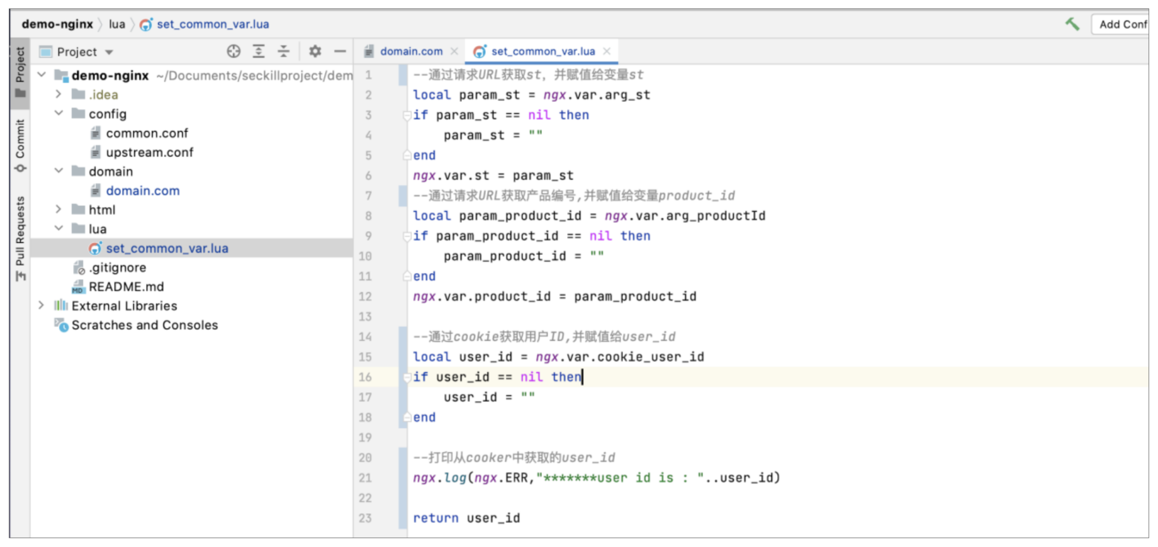The width and height of the screenshot is (1158, 547).
Task: Close the set_common_var.lua tab
Action: coord(607,51)
